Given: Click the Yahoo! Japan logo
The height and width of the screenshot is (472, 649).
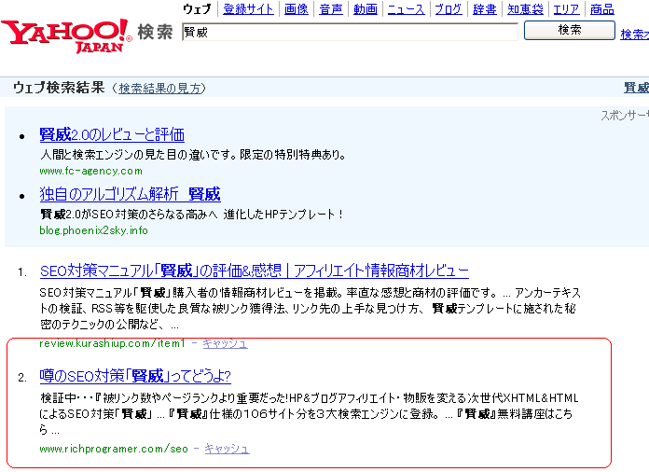Looking at the screenshot, I should [x=66, y=35].
